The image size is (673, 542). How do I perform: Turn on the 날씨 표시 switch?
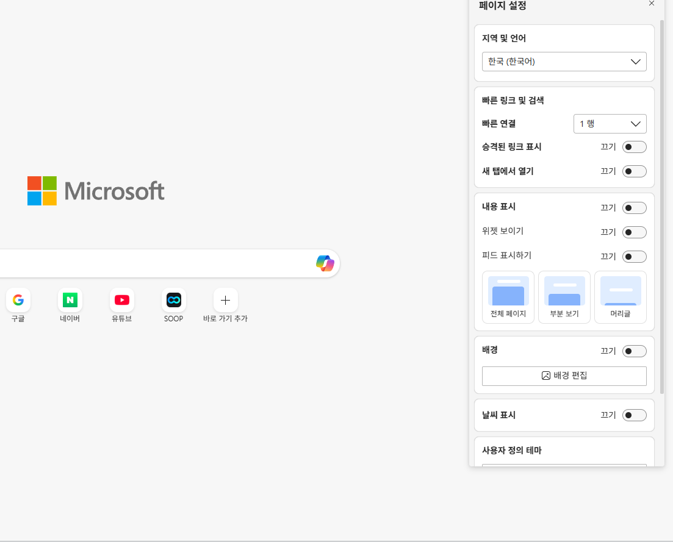pos(635,415)
